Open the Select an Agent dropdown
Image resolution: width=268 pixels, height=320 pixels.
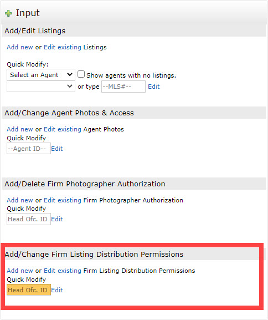(x=41, y=75)
